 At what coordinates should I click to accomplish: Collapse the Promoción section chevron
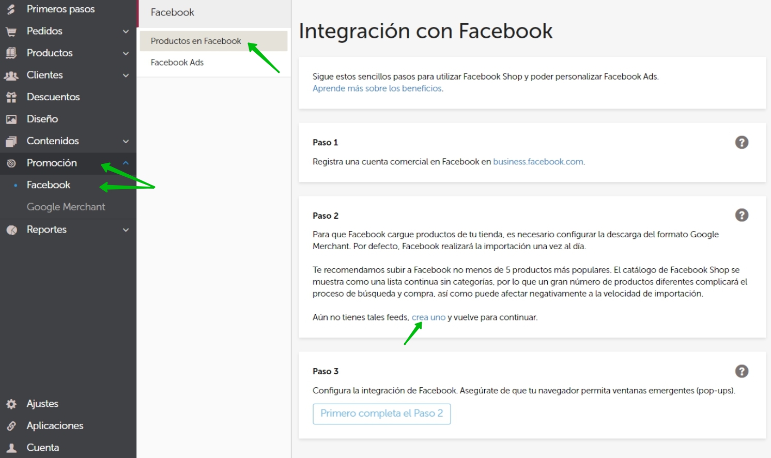point(126,163)
